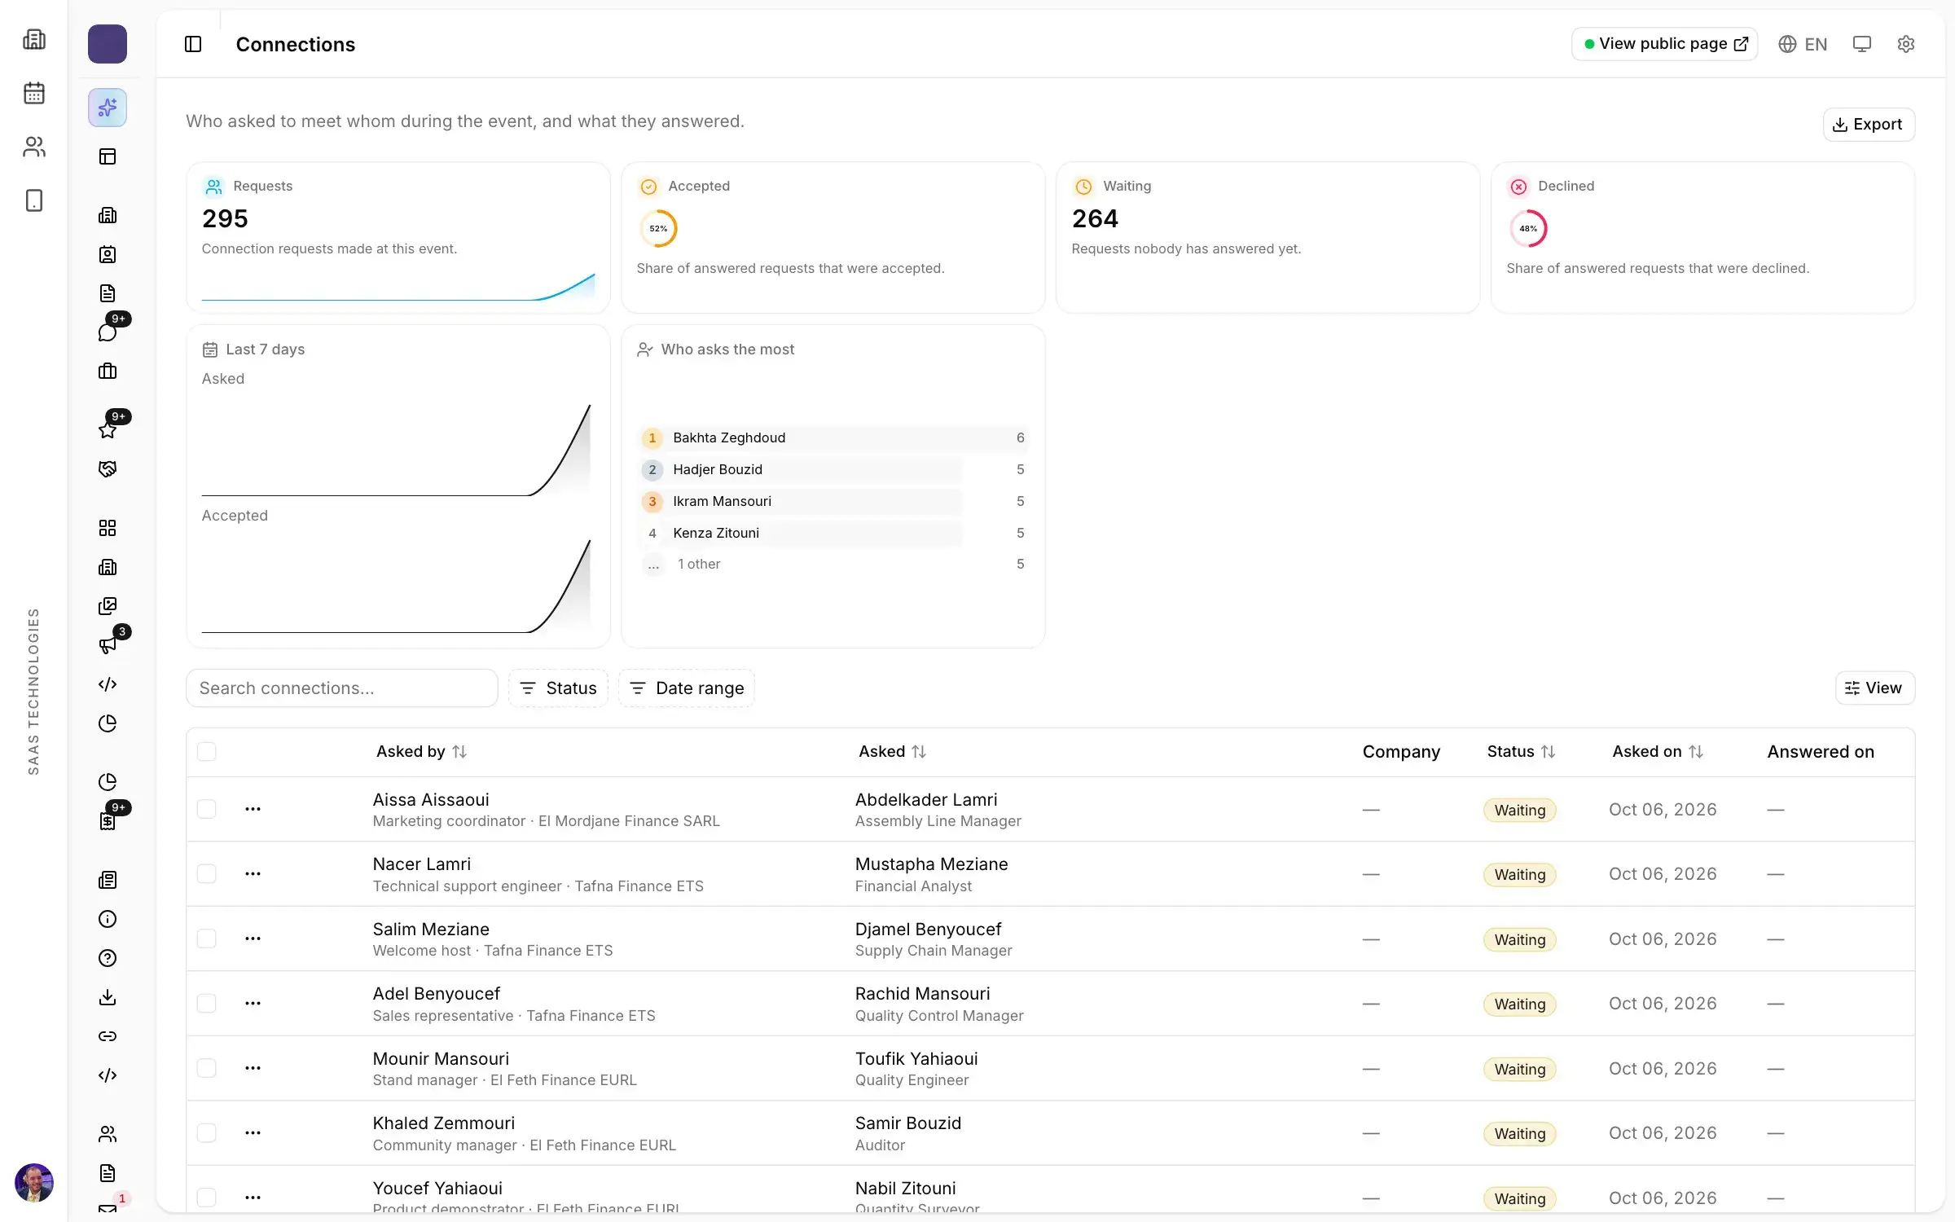
Task: Open the megaphone icon with badge 3
Action: [x=108, y=645]
